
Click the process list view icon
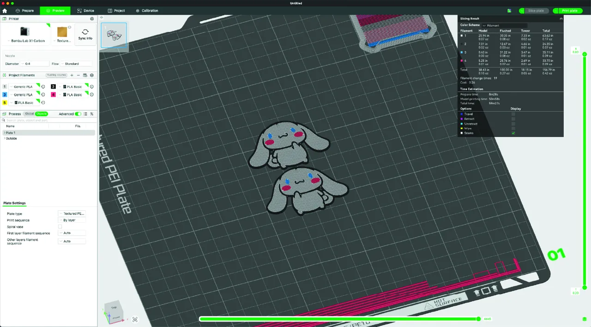pyautogui.click(x=85, y=114)
